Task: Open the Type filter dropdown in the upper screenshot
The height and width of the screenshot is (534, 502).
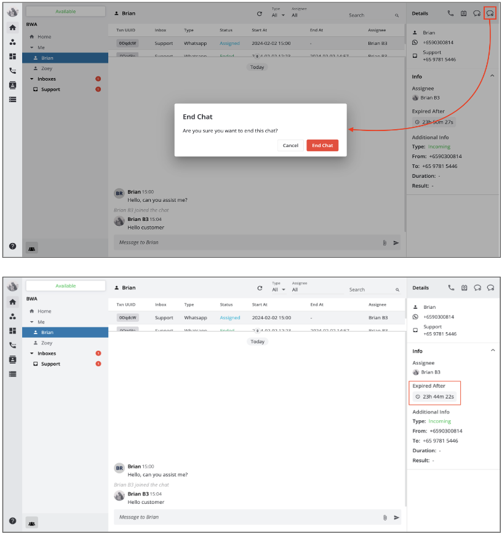Action: tap(278, 15)
